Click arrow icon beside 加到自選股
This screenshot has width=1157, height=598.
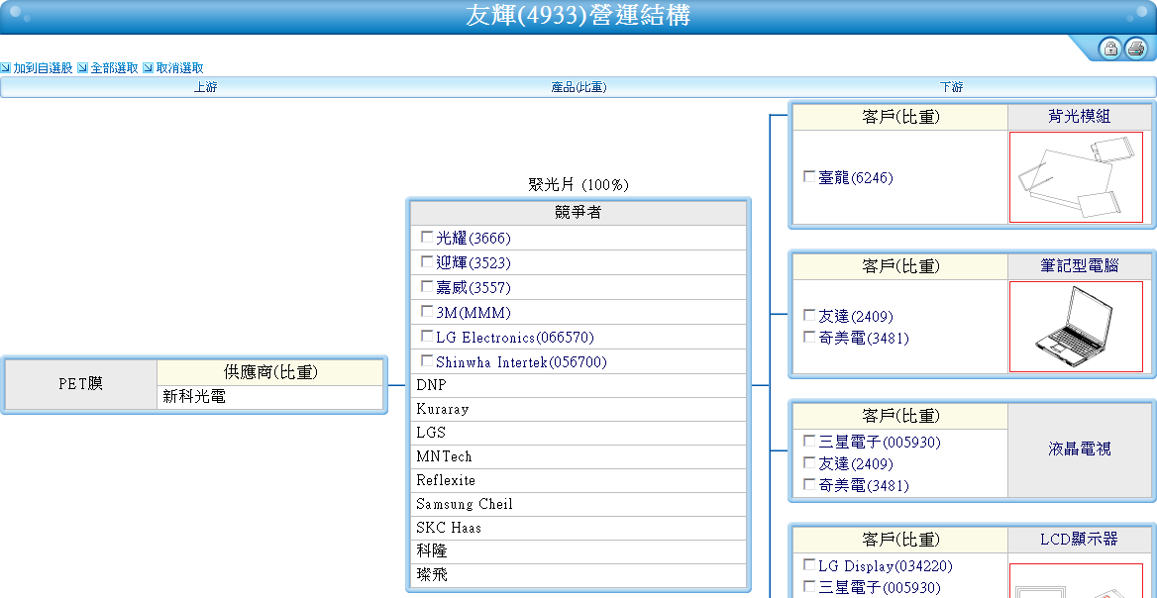click(x=6, y=68)
